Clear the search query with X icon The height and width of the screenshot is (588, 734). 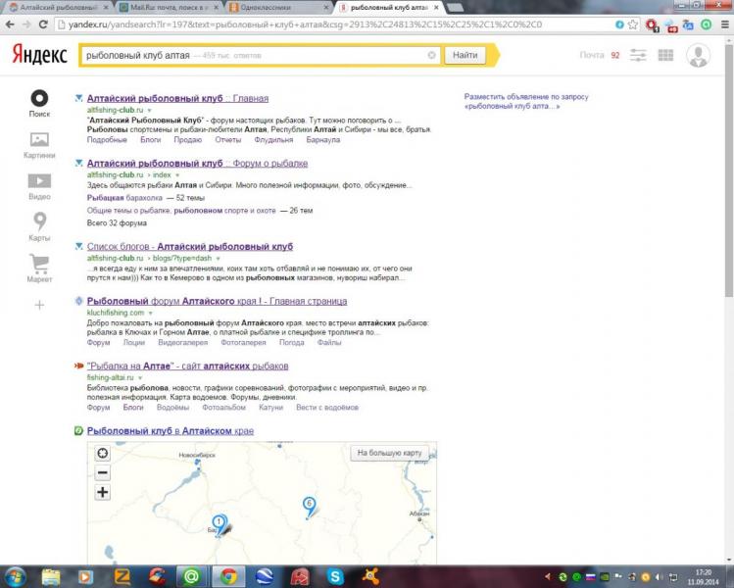coord(431,55)
